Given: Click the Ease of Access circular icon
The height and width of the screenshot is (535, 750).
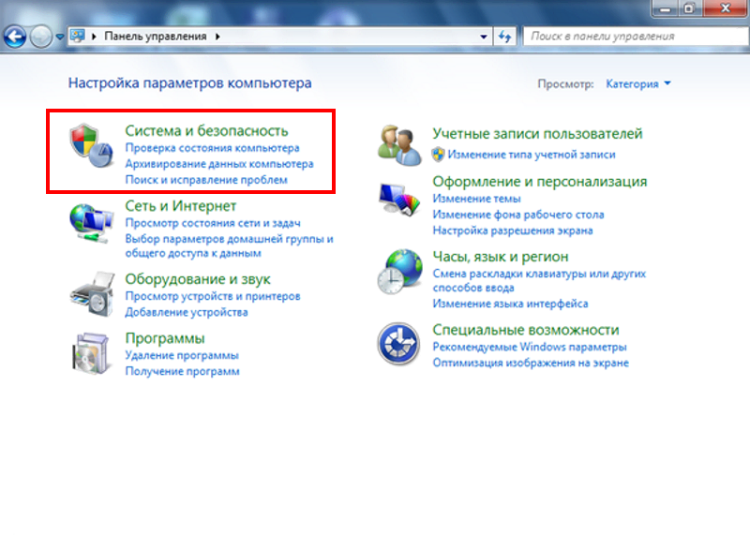Looking at the screenshot, I should pos(398,344).
